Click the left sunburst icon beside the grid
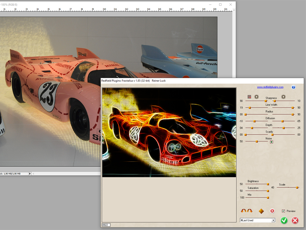The image size is (306, 230). pyautogui.click(x=256, y=97)
